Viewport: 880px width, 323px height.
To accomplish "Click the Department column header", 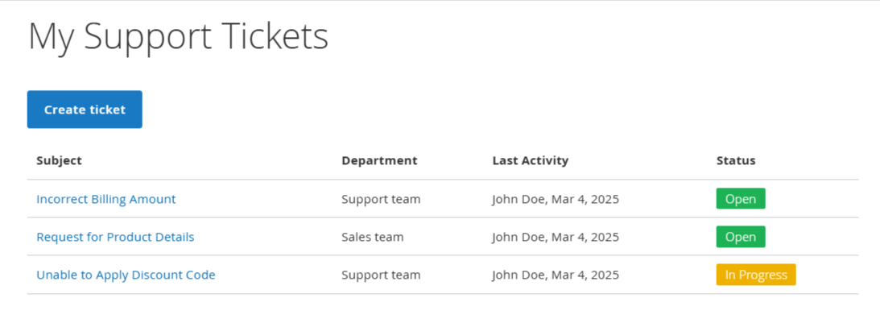I will click(379, 160).
